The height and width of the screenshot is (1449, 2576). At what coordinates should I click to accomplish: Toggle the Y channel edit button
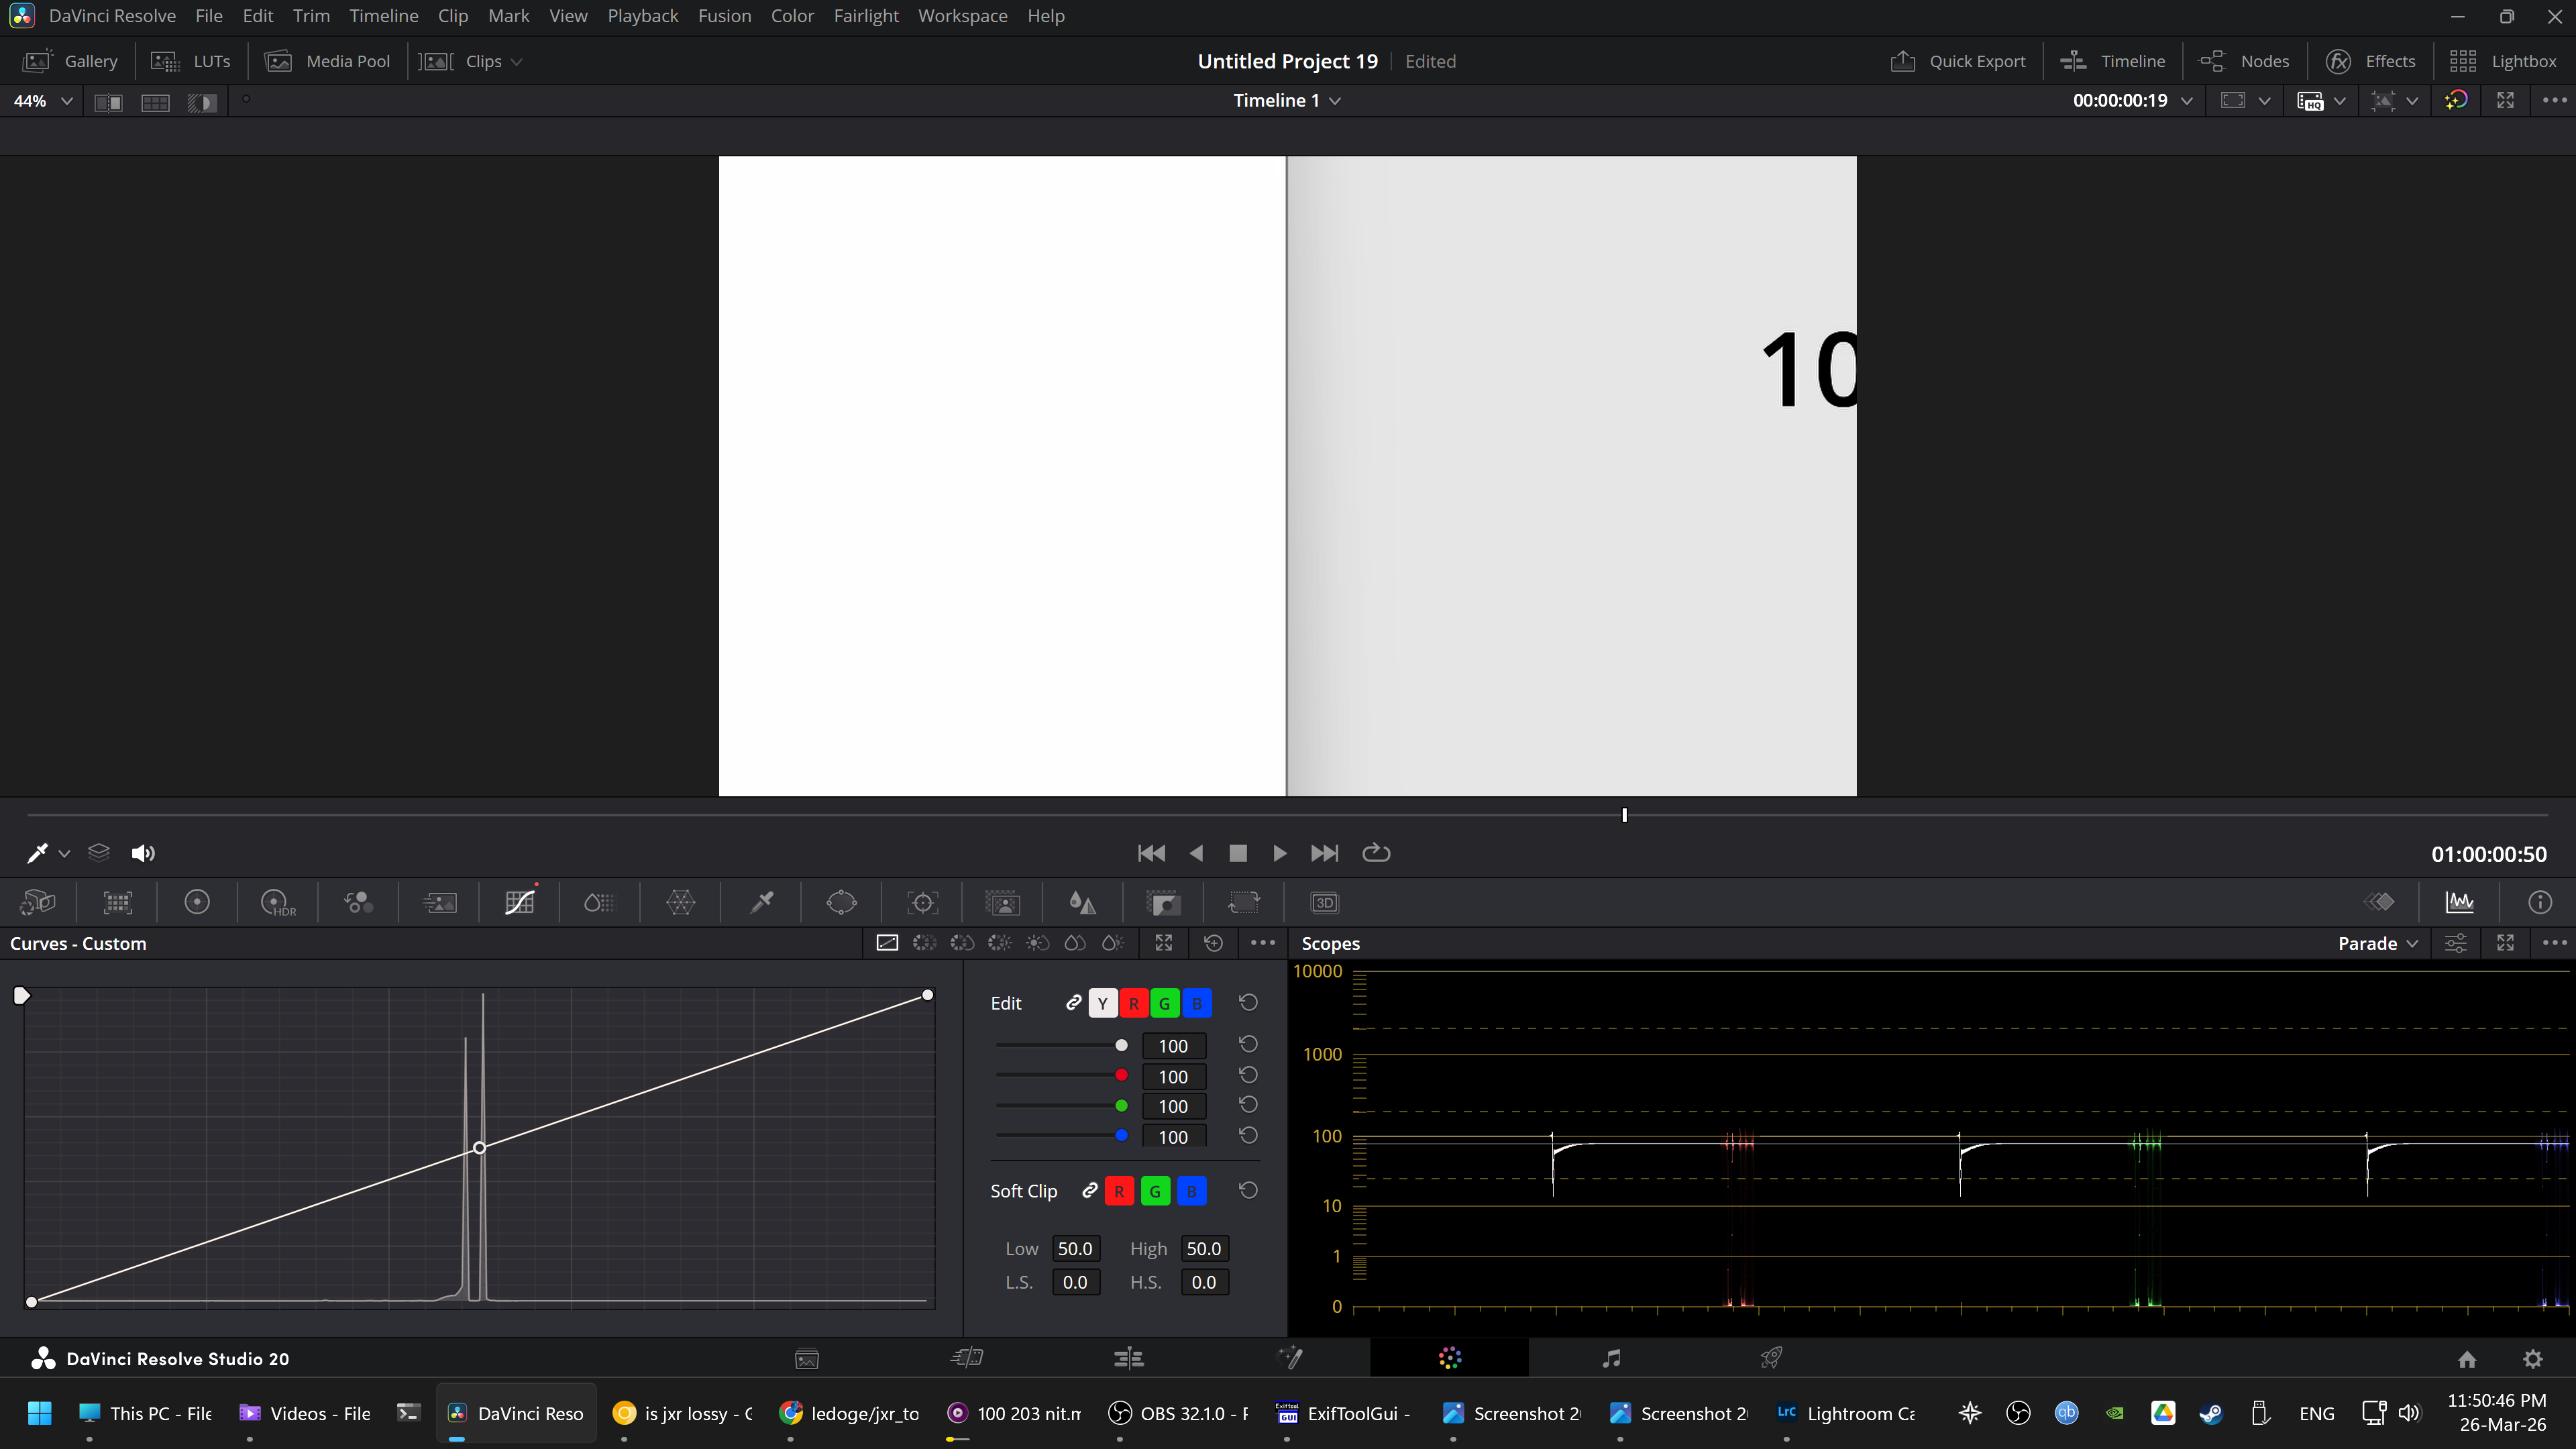[1102, 1003]
